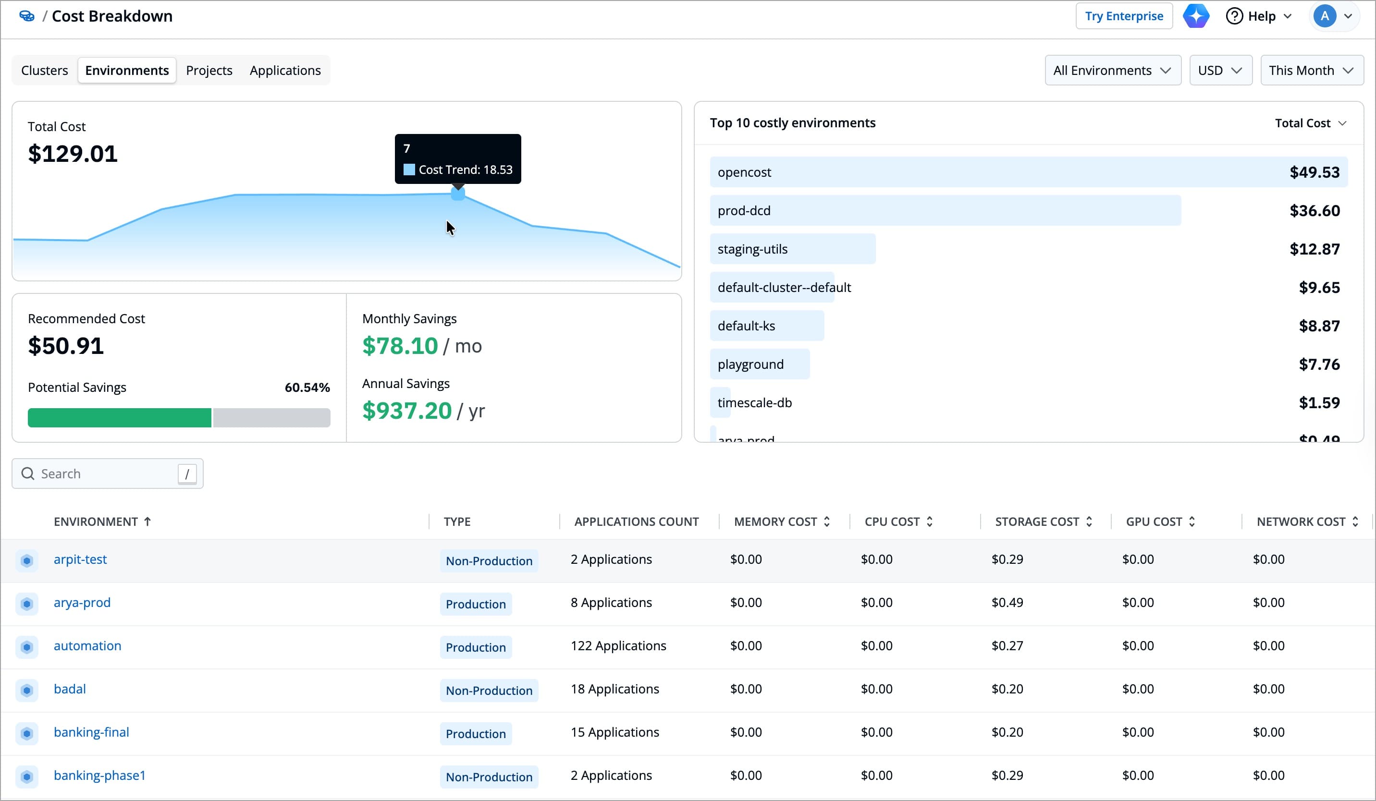Click the automation environment hexagon icon

tap(27, 647)
